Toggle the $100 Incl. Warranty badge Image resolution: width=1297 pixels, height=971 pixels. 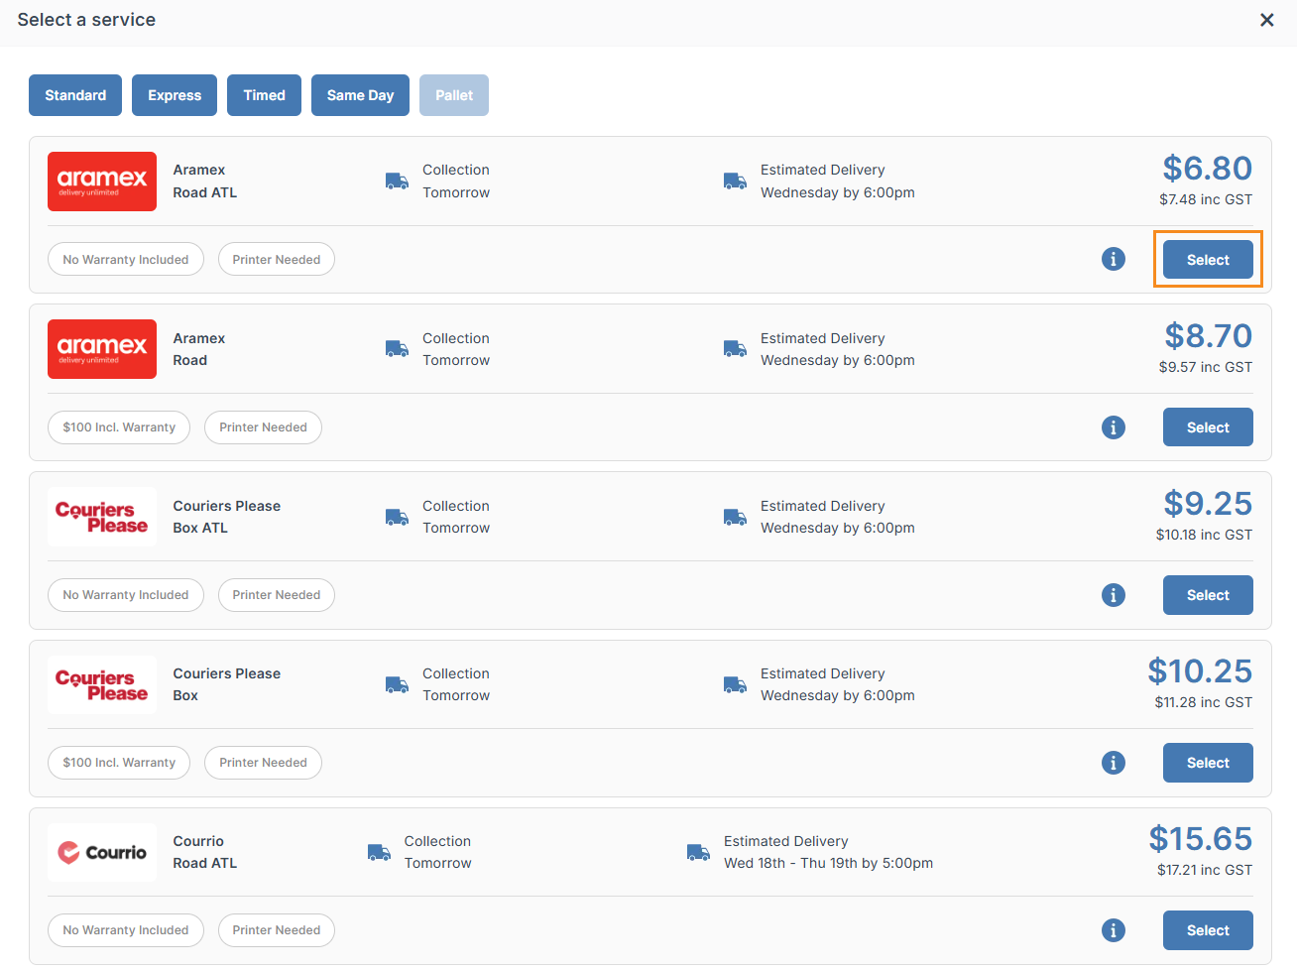(x=118, y=427)
